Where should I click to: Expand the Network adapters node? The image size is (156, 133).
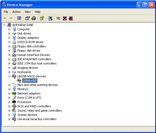(x=9, y=93)
